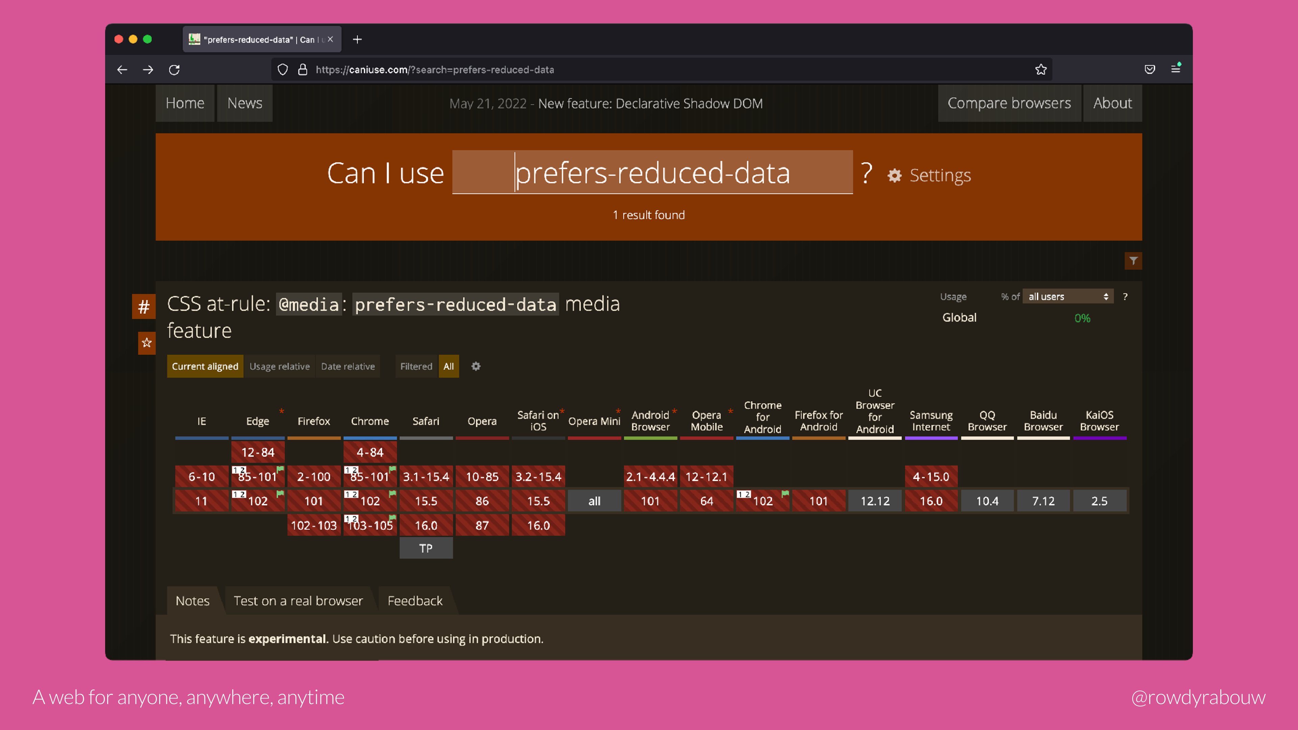Click the Safari TP version cell
The width and height of the screenshot is (1298, 730).
click(426, 548)
